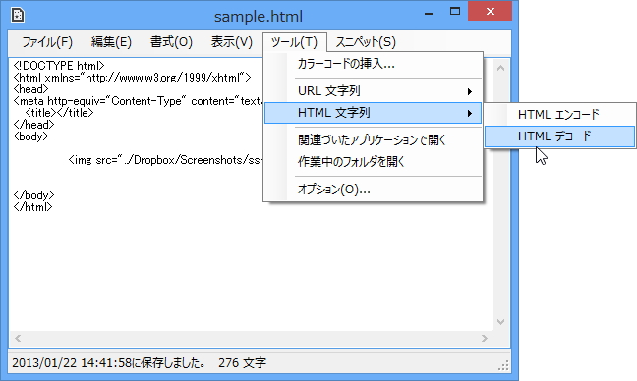The width and height of the screenshot is (637, 381).
Task: Choose 作業中のフォルダを開く
Action: [x=373, y=161]
